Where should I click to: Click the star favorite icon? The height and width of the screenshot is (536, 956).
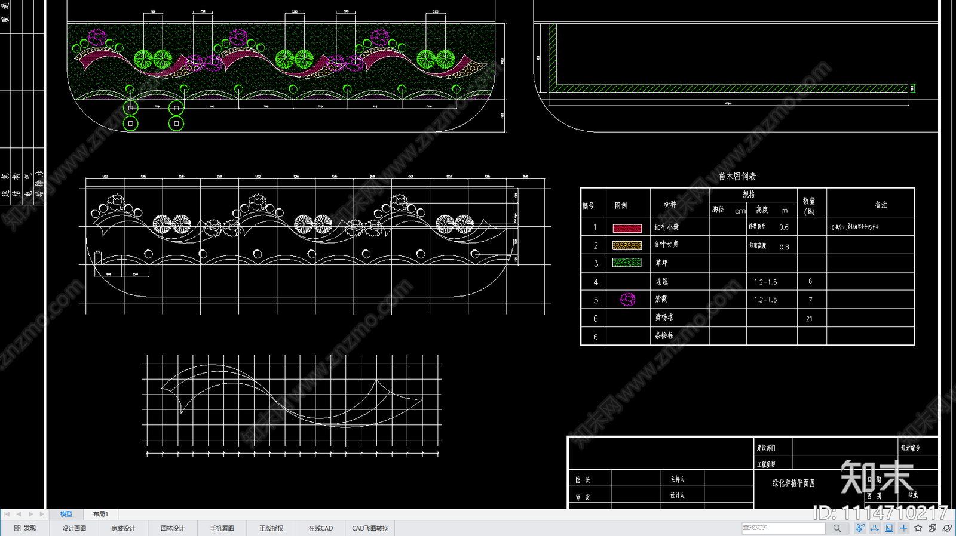click(x=918, y=528)
